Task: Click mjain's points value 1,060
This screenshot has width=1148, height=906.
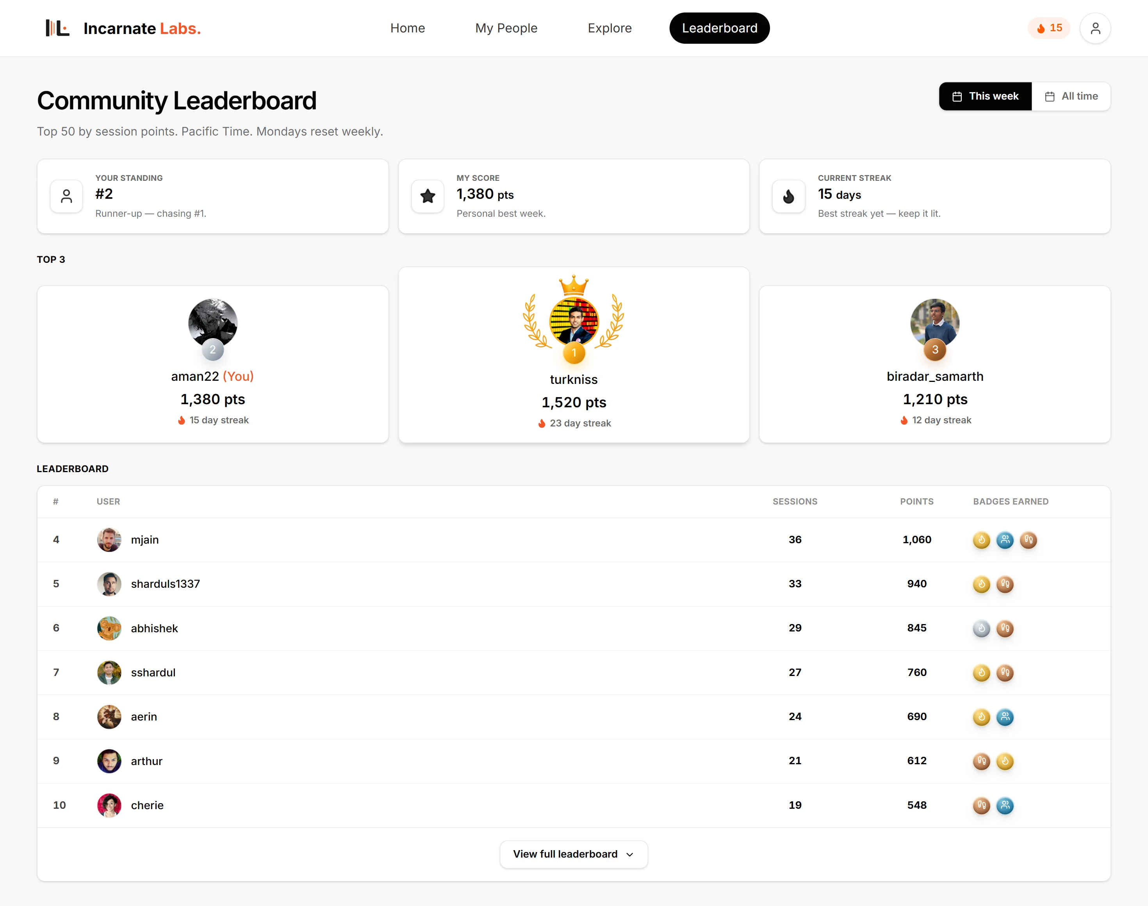Action: 917,540
